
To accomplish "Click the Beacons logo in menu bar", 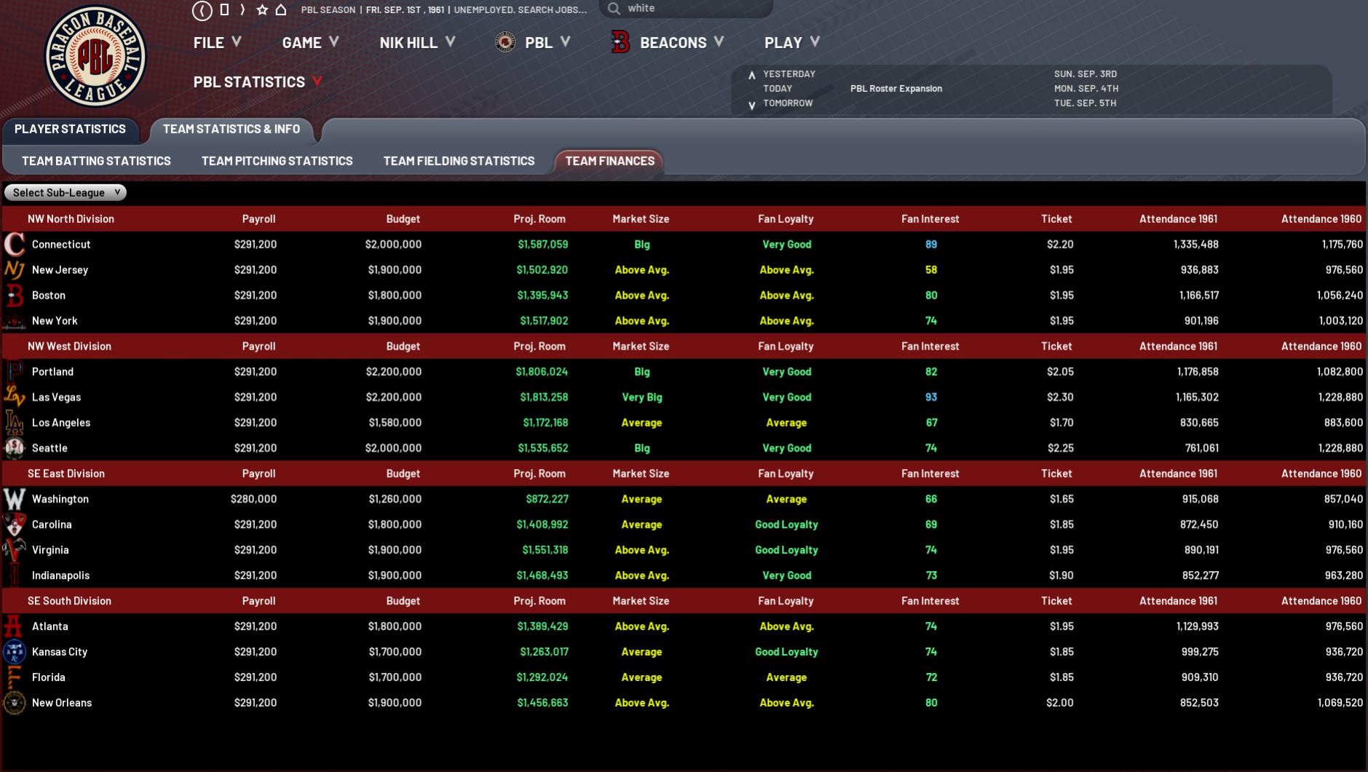I will (x=620, y=43).
